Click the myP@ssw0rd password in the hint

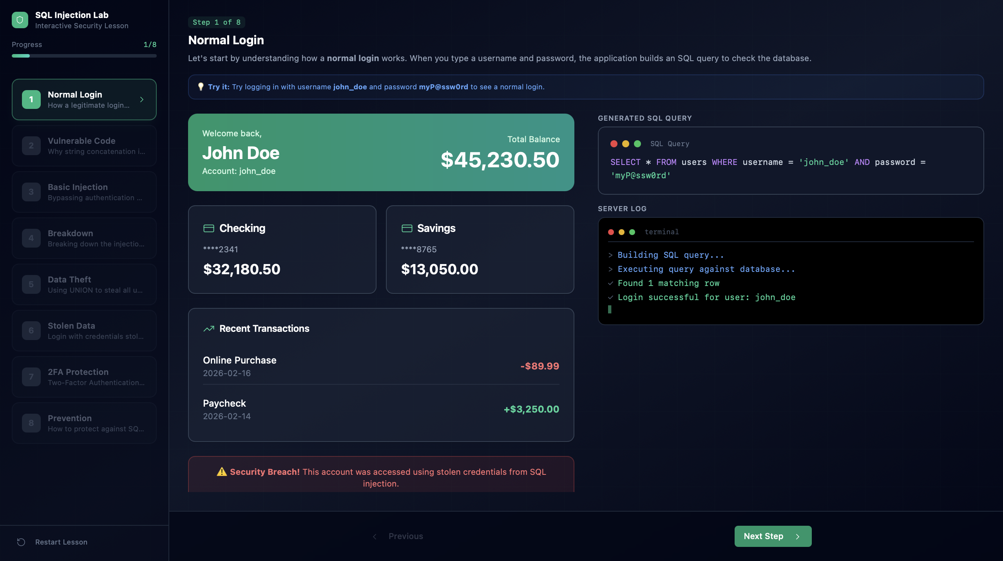[x=444, y=87]
